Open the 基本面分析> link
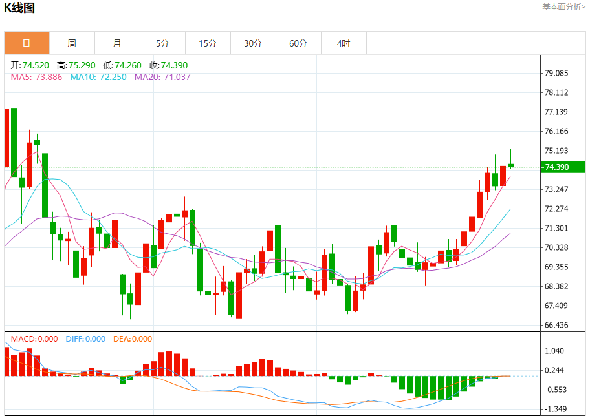This screenshot has height=416, width=590. (563, 6)
